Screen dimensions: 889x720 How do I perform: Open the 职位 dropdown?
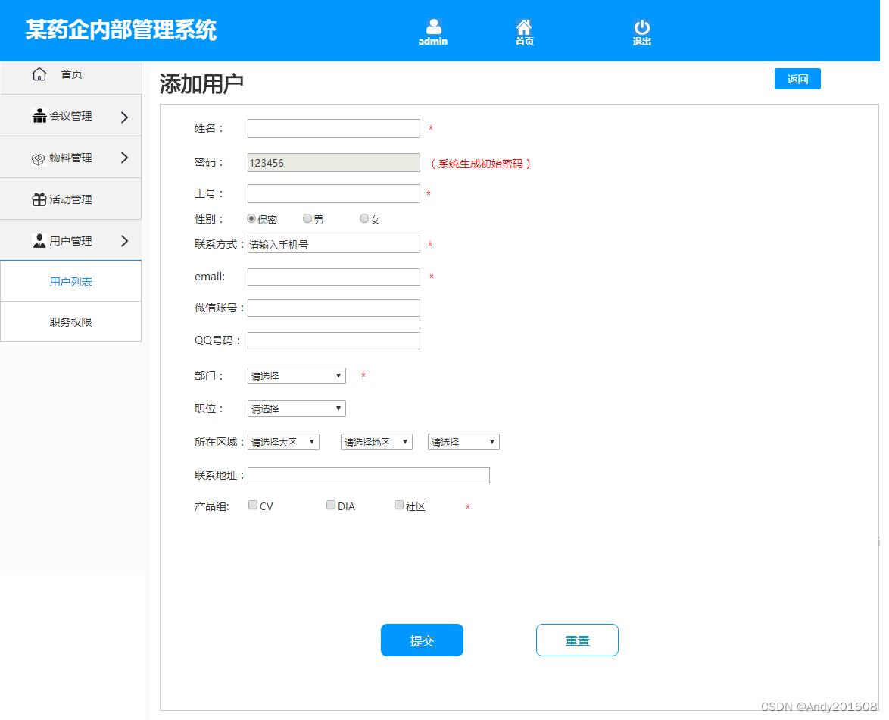(x=297, y=409)
